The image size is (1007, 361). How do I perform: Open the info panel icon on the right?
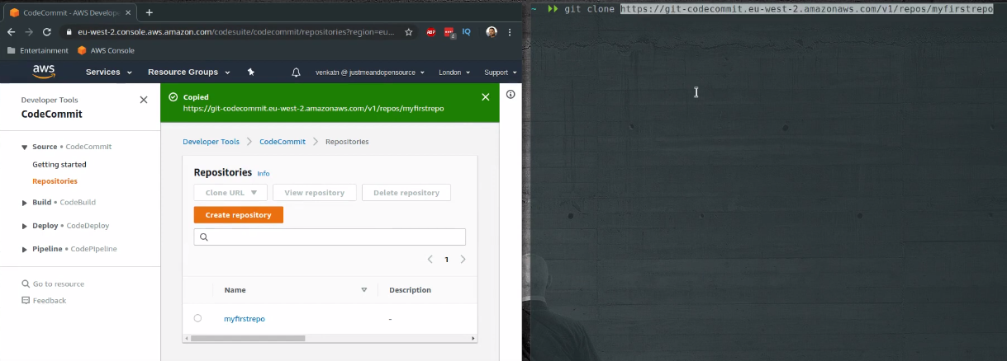tap(511, 95)
